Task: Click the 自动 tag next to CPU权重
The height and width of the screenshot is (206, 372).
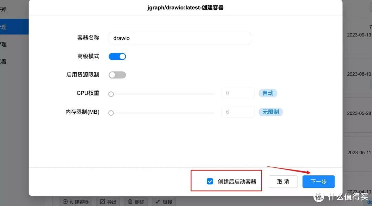Action: pos(268,93)
